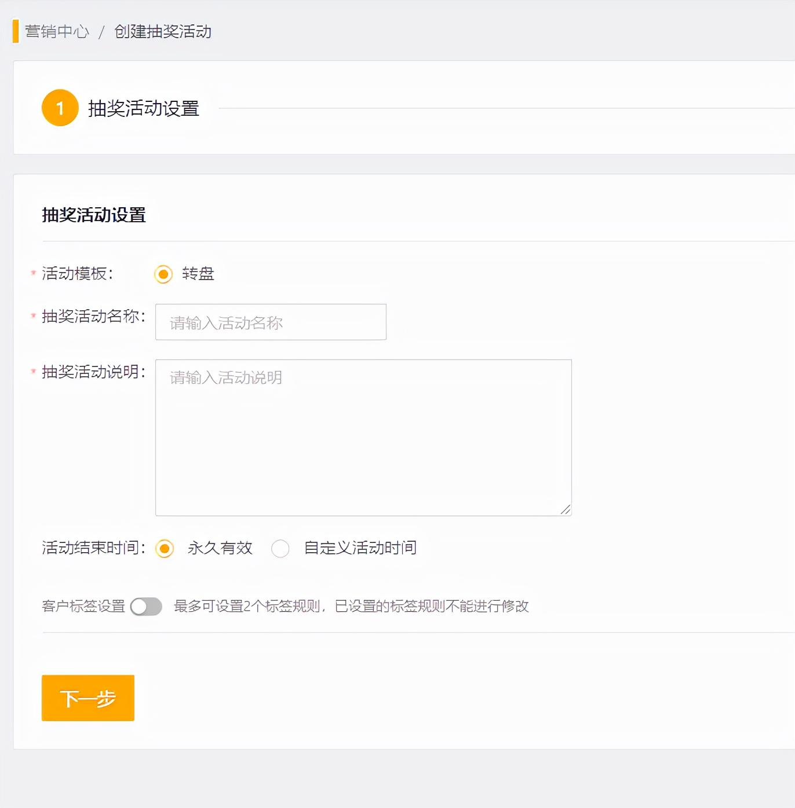Click the knob of the 客户标签设置 switch

click(x=139, y=607)
